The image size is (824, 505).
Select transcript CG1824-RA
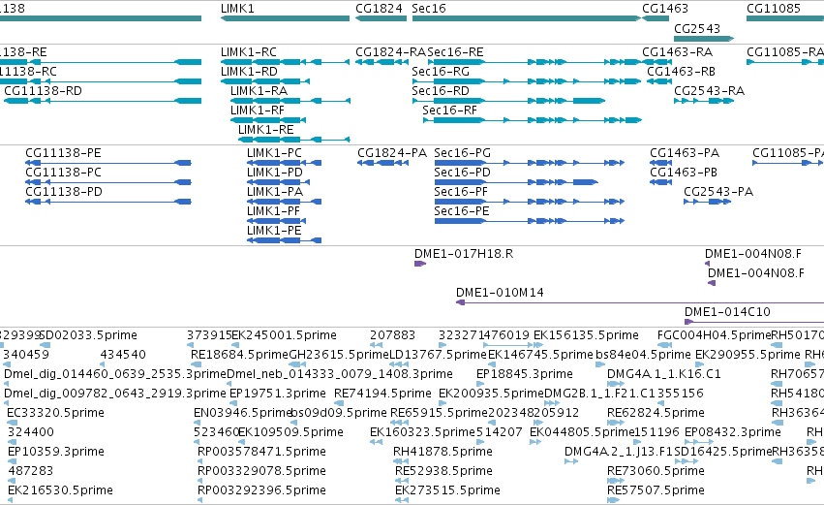point(391,52)
